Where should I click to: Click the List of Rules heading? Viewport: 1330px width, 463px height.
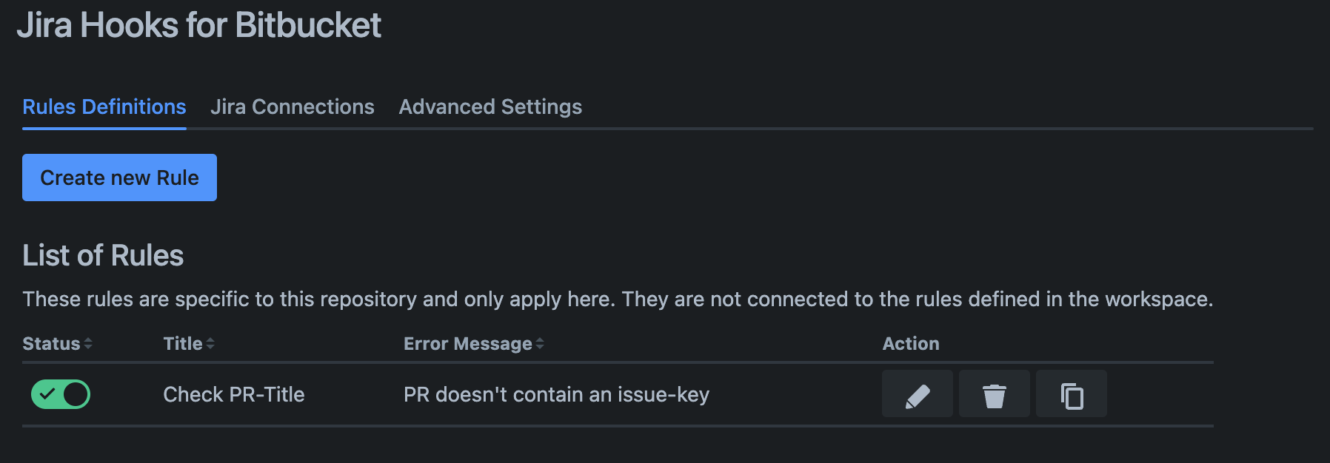[x=103, y=256]
